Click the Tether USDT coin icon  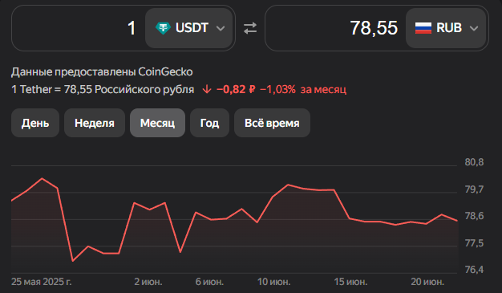[163, 28]
